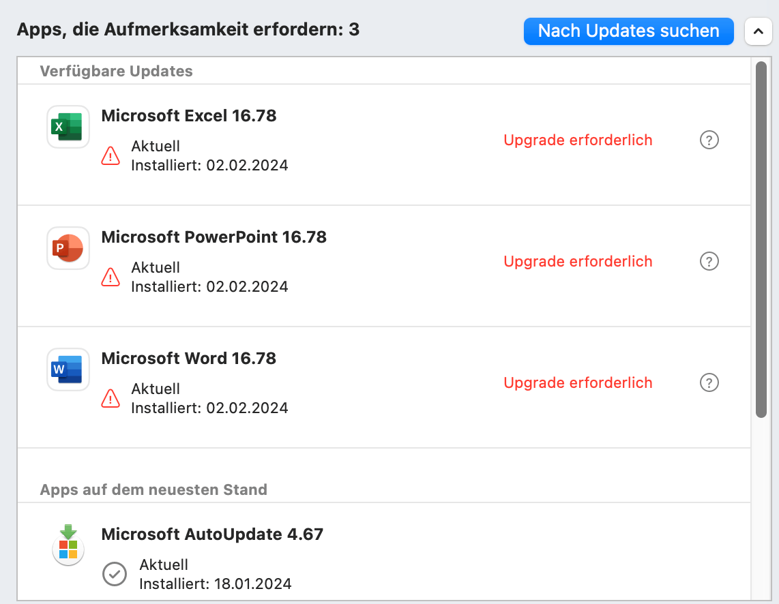Collapse the app list with the chevron button
779x604 pixels.
click(758, 31)
